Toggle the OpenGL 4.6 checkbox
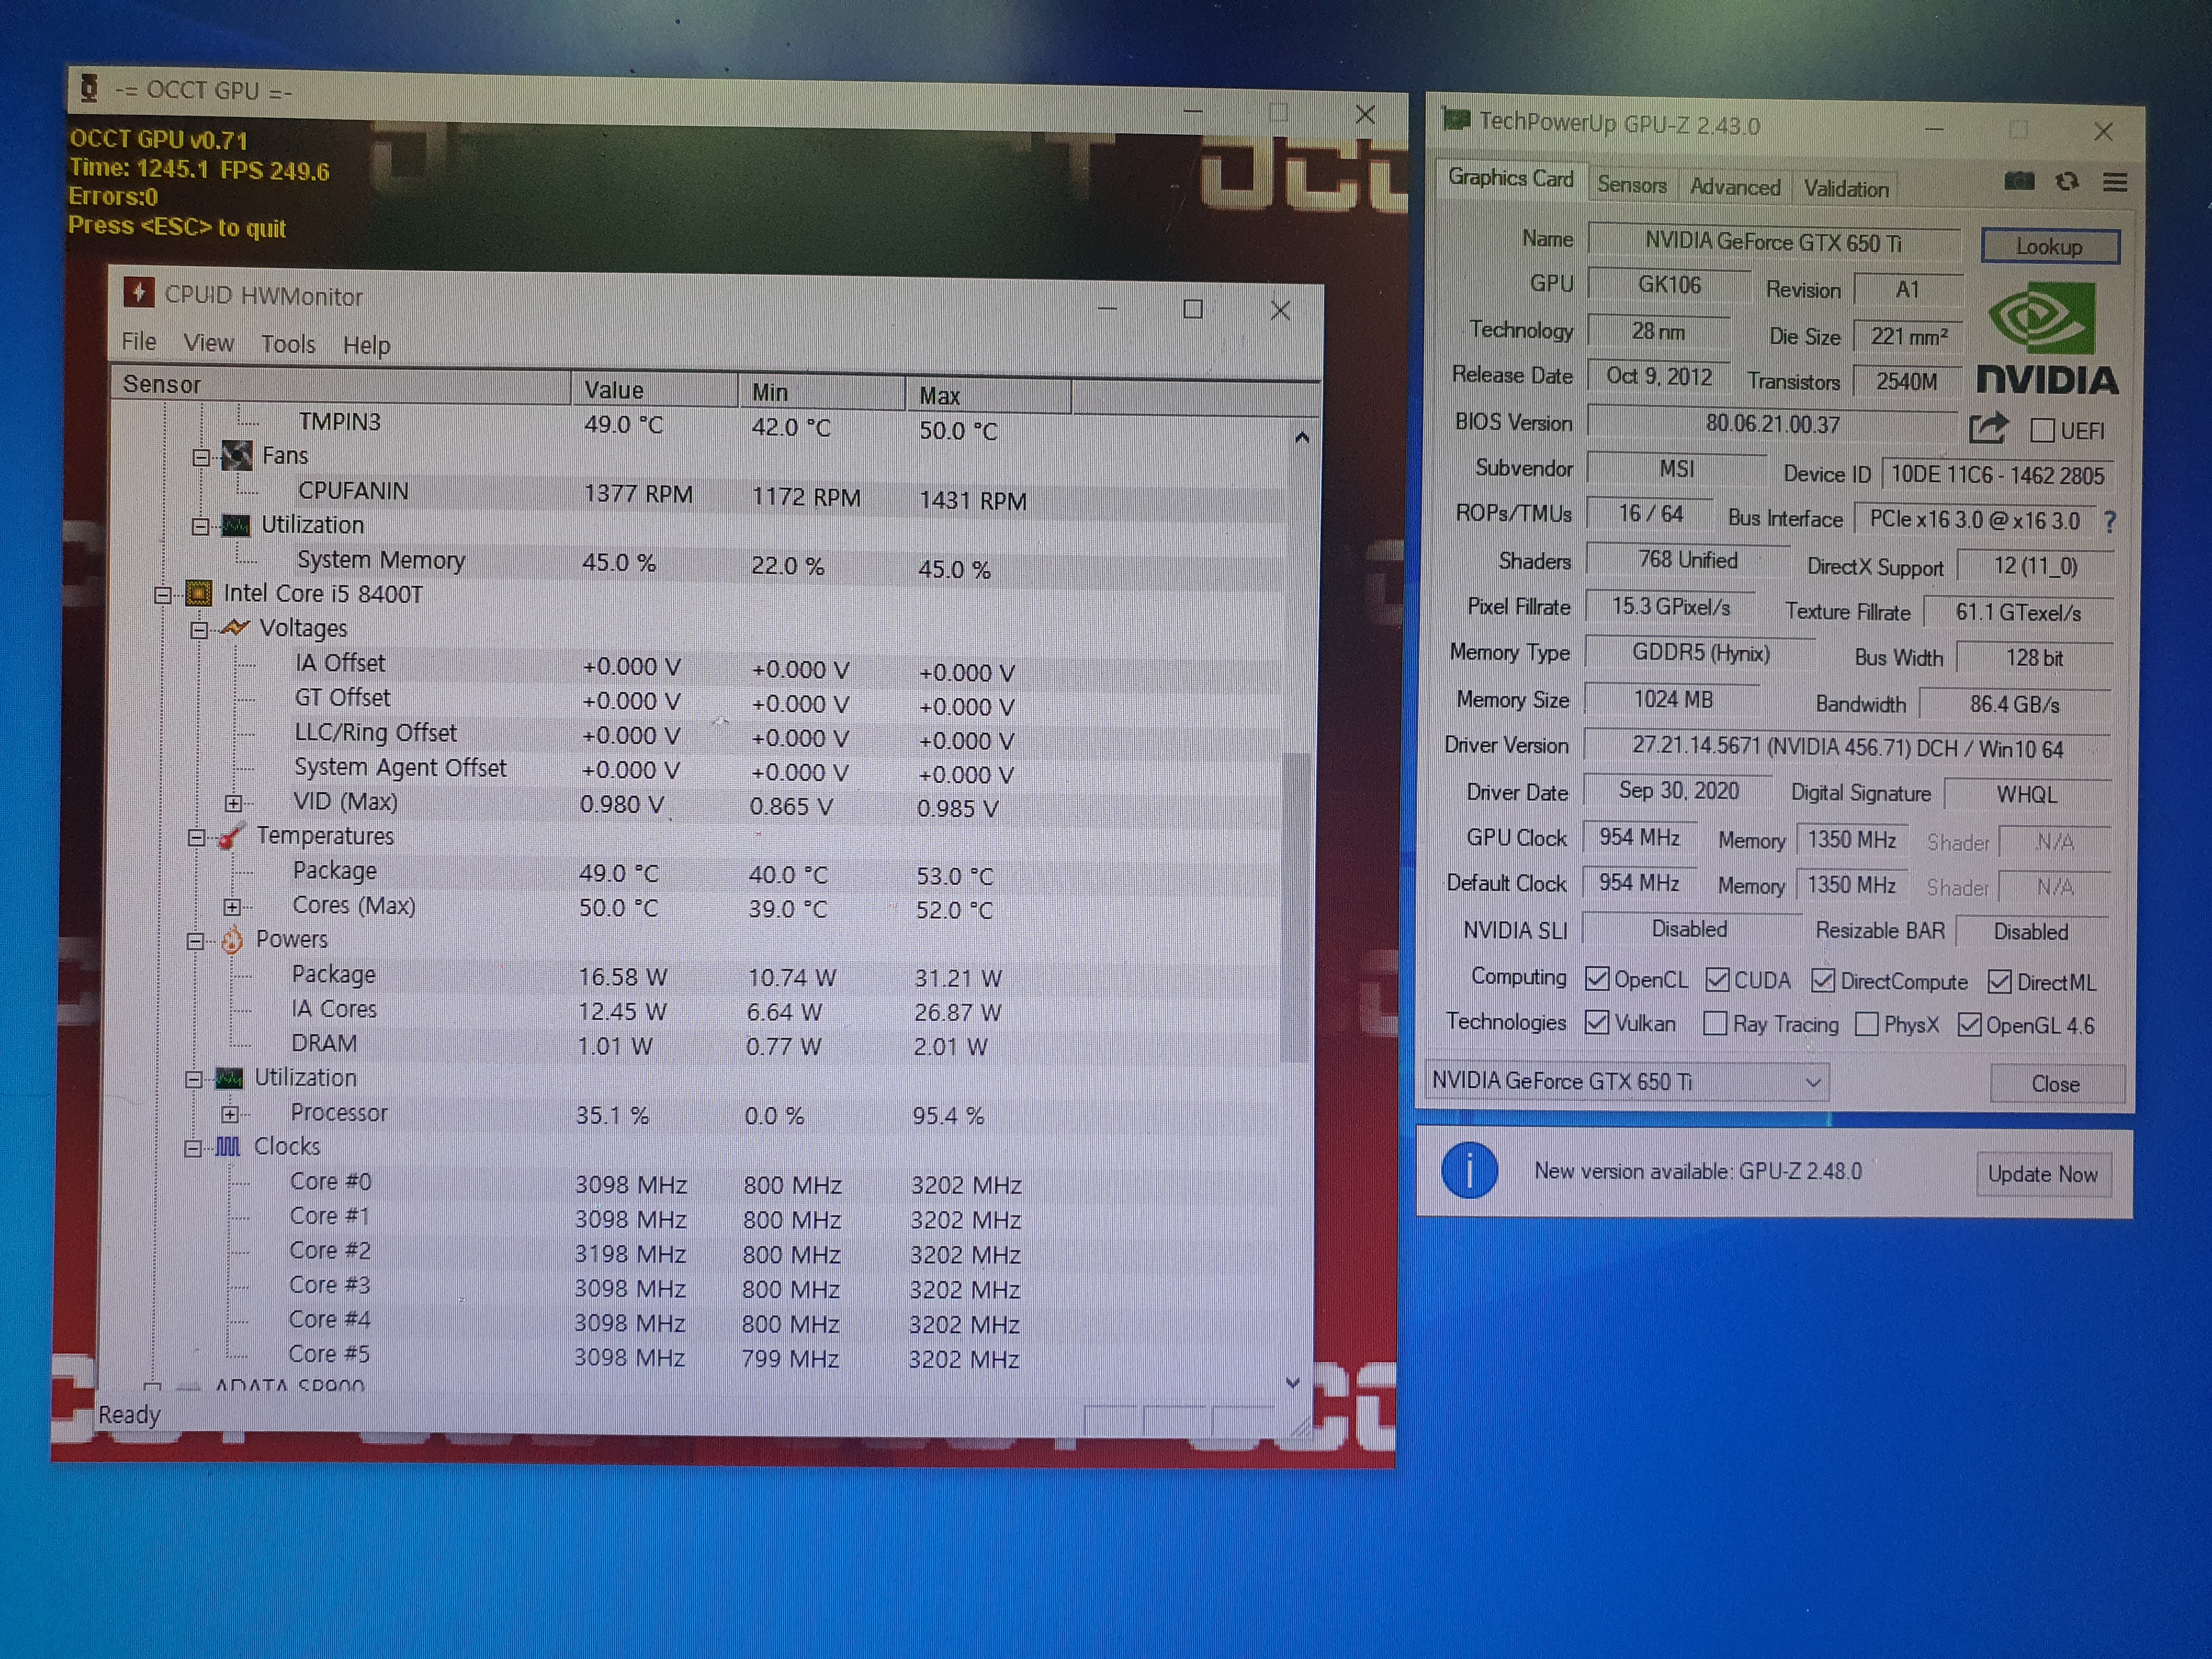This screenshot has width=2212, height=1659. (1970, 1025)
